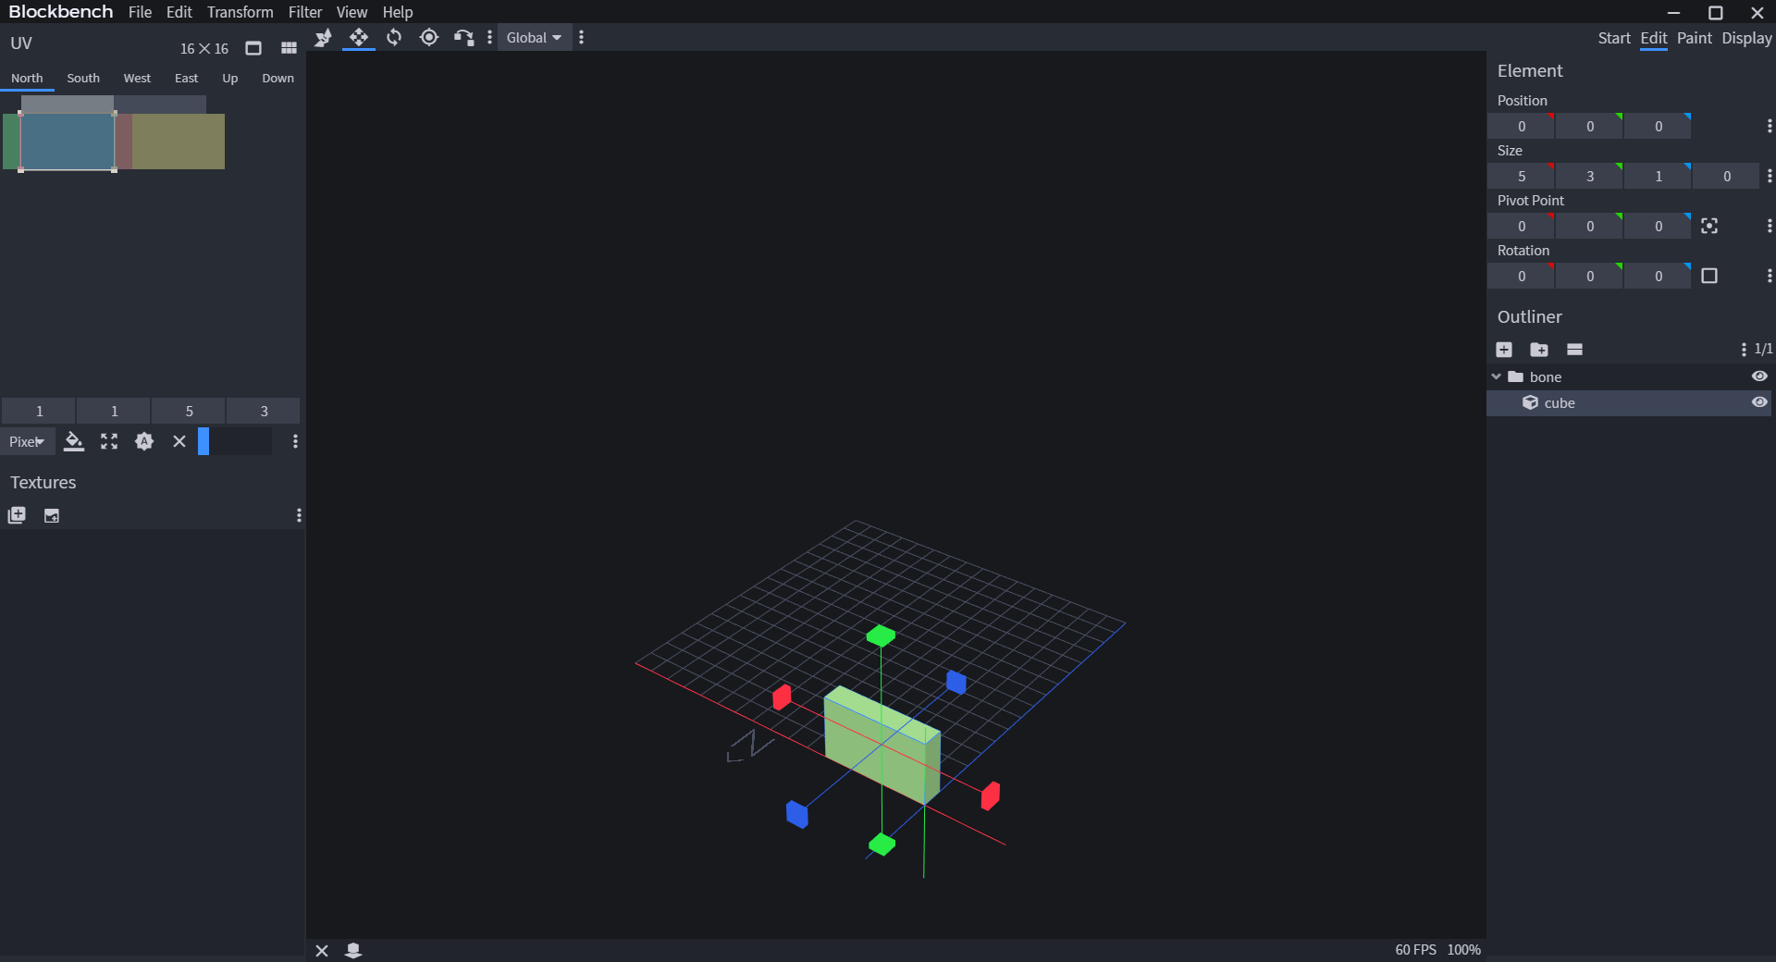The height and width of the screenshot is (962, 1776).
Task: Click the Size width input showing 5
Action: [1521, 176]
